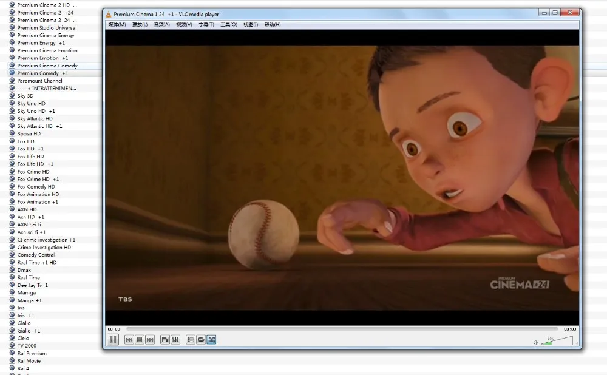This screenshot has height=375, width=607.
Task: Select the Sky Atlantic HD +1 channel
Action: [39, 126]
